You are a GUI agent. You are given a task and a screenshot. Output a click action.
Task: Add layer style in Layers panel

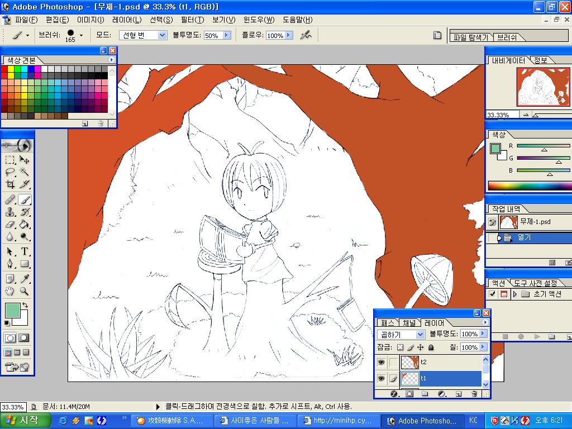click(x=394, y=394)
